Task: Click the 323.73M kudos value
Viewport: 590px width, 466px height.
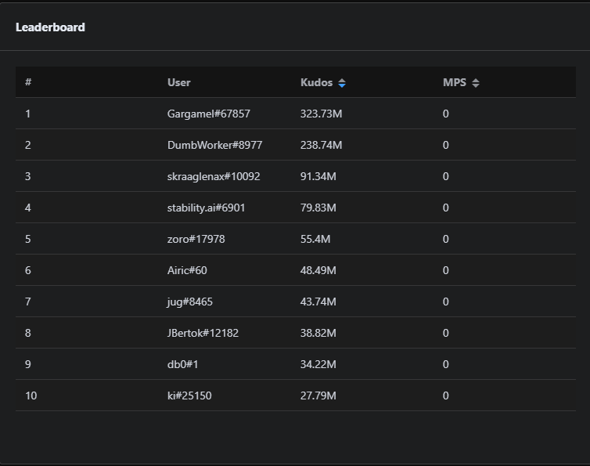Action: coord(321,114)
